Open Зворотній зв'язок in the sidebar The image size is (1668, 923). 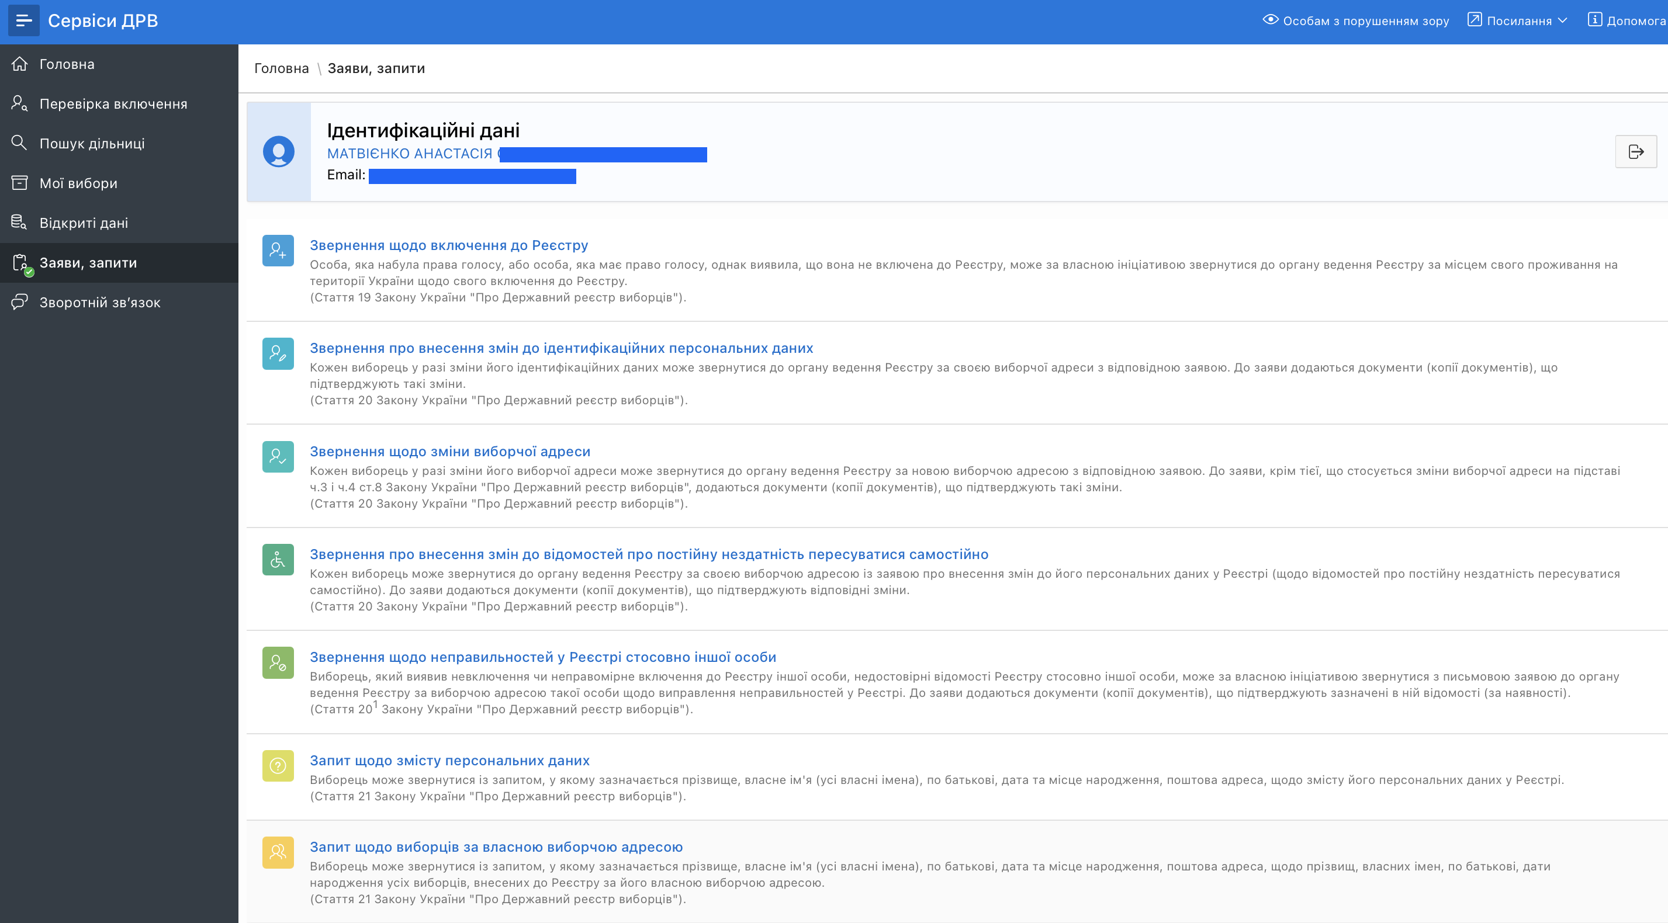100,302
